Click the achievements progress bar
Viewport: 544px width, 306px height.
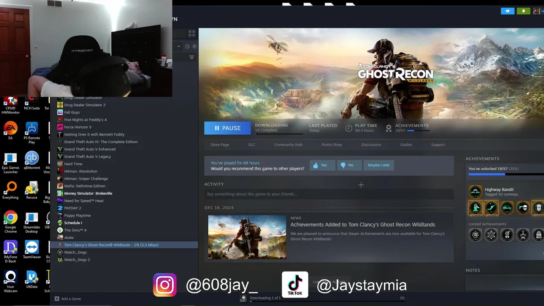[506, 174]
